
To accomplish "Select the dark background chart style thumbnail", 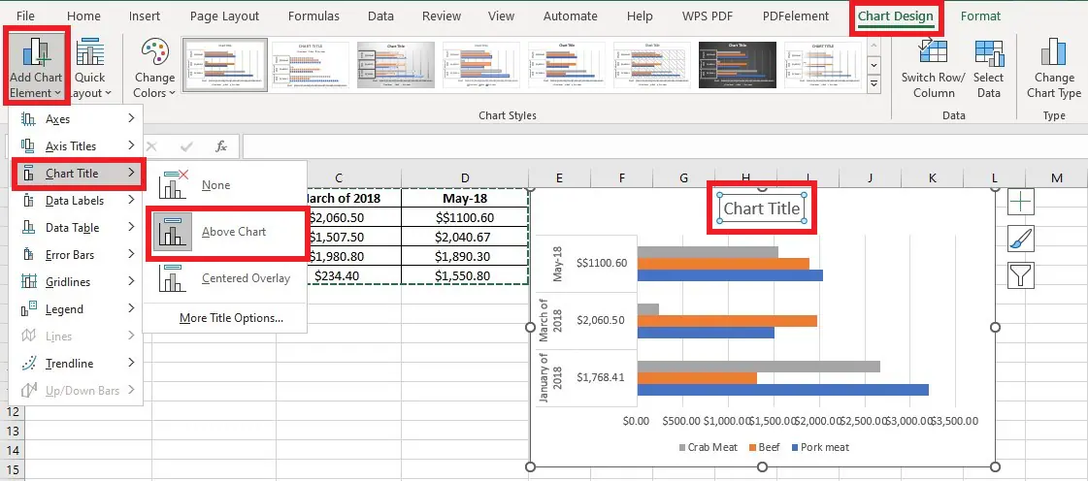I will (x=737, y=64).
